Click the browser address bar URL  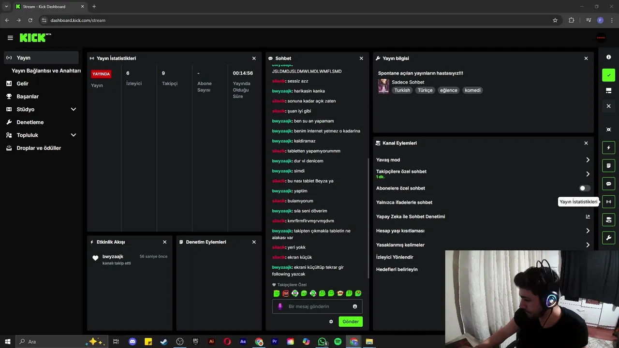[x=78, y=20]
